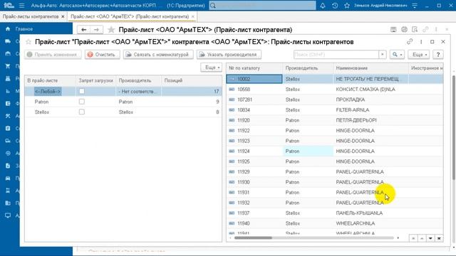456x256 pixels.
Task: Open the main hamburger menu in title bar
Action: [21, 6]
